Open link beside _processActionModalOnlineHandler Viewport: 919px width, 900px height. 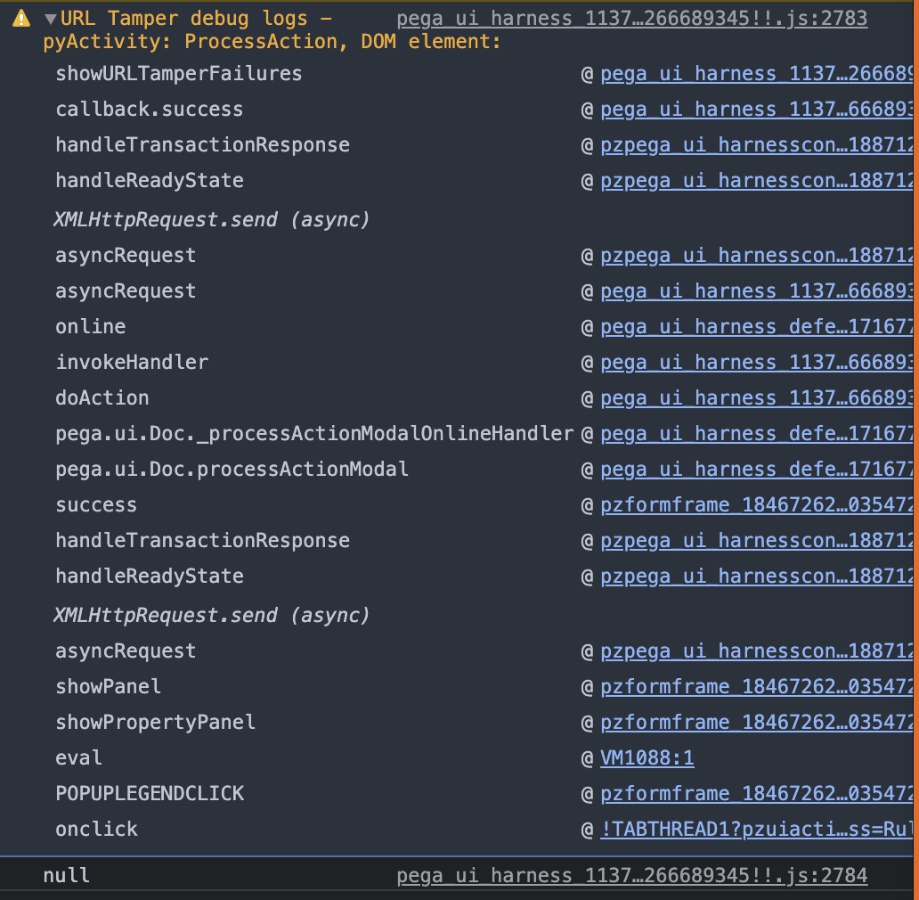757,434
